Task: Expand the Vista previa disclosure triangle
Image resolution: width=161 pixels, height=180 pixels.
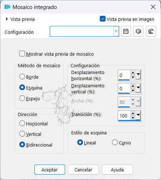Action: (x=7, y=19)
